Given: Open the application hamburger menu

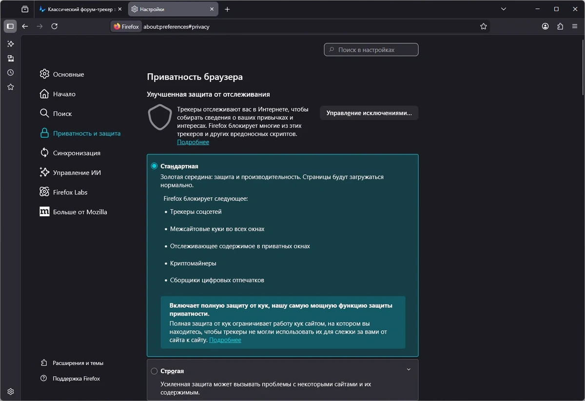Looking at the screenshot, I should tap(575, 26).
